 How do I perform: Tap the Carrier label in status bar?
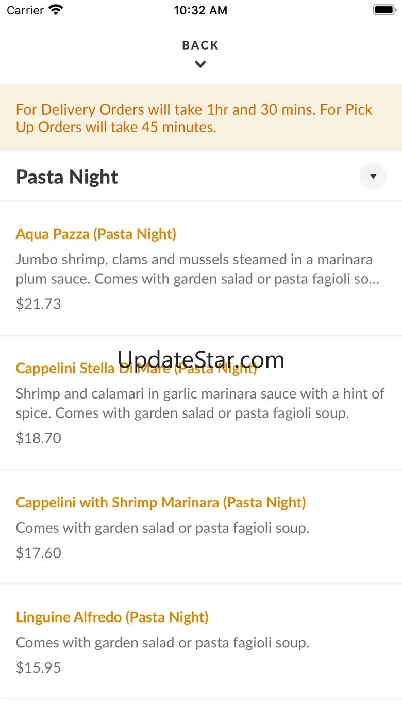click(25, 10)
